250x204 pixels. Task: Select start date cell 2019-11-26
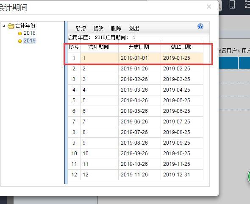click(139, 175)
